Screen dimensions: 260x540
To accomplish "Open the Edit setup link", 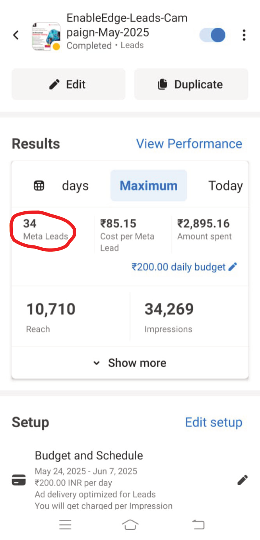I will tap(214, 422).
